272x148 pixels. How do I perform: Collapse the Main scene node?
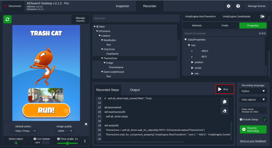tap(95, 27)
